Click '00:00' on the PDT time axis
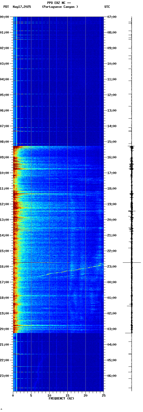The height and width of the screenshot is (412, 143). tap(5, 17)
